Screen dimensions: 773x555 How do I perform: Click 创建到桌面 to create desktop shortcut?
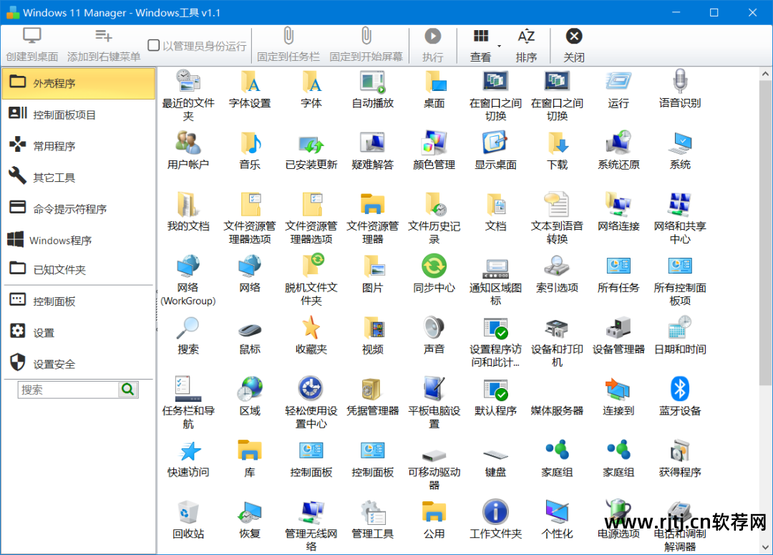(x=31, y=43)
